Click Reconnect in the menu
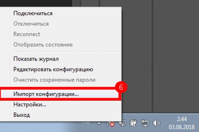 pos(27,34)
